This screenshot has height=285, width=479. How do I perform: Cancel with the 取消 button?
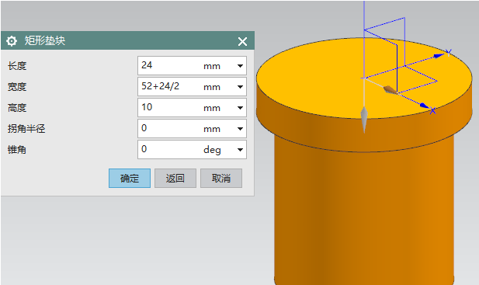(221, 178)
